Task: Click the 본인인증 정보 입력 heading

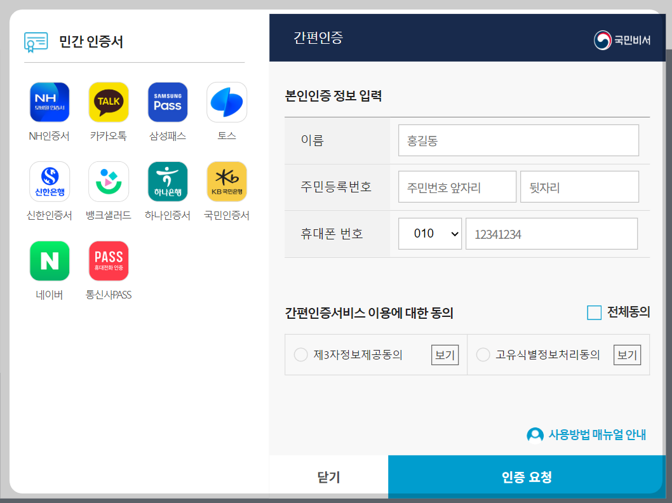Action: (333, 95)
